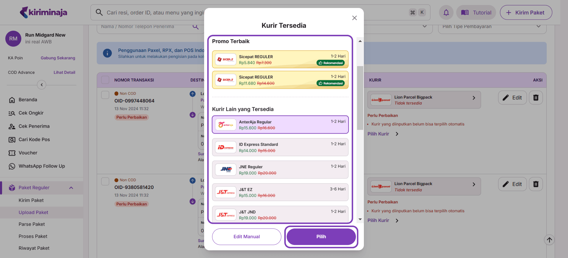This screenshot has width=568, height=258.
Task: Toggle select-all checkbox in table header
Action: click(x=105, y=80)
